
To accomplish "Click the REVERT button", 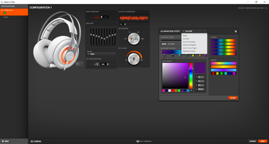I will (253, 141).
